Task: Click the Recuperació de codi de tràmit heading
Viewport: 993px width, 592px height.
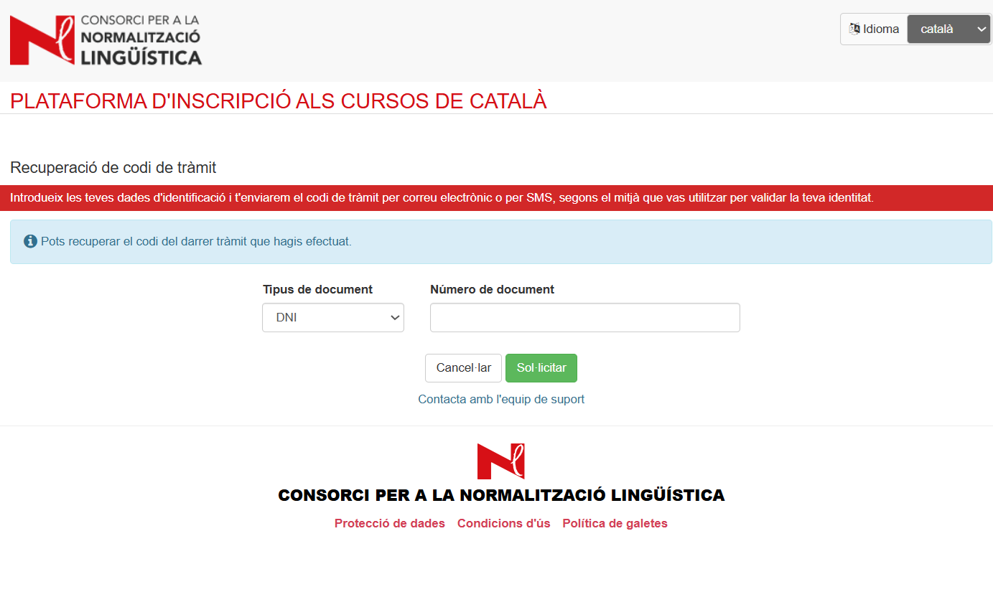Action: [x=113, y=168]
